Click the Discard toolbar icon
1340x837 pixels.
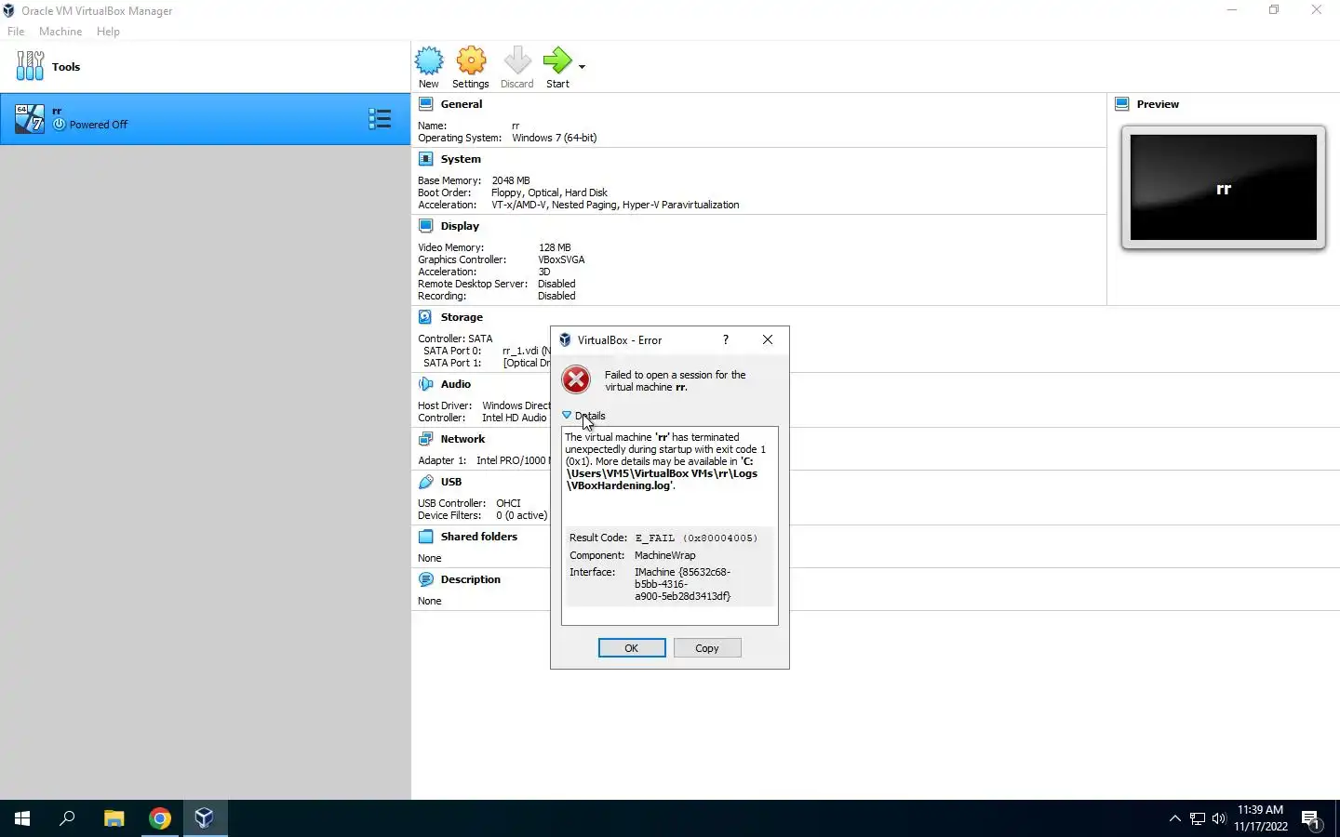517,67
